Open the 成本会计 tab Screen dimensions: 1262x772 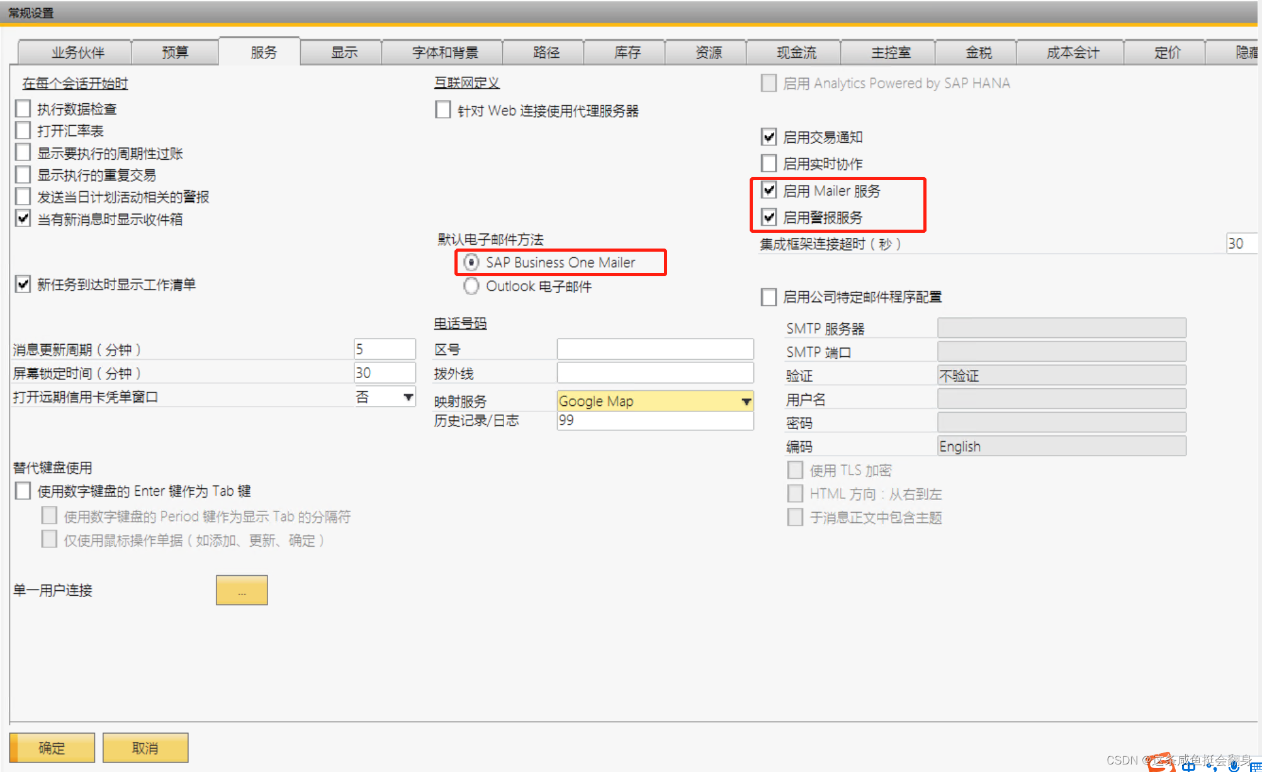1069,52
